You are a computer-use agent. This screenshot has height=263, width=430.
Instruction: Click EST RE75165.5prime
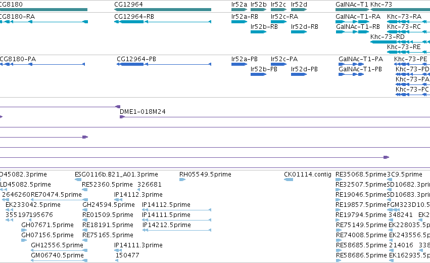coord(108,236)
